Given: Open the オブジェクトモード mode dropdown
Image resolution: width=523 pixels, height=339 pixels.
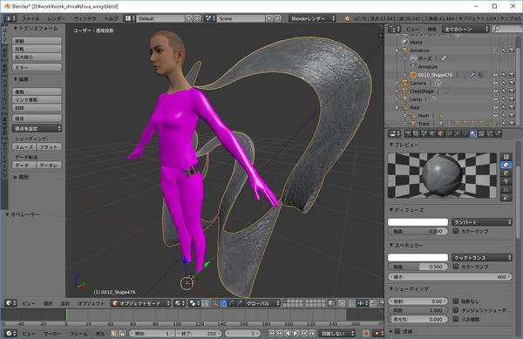Looking at the screenshot, I should click(140, 303).
